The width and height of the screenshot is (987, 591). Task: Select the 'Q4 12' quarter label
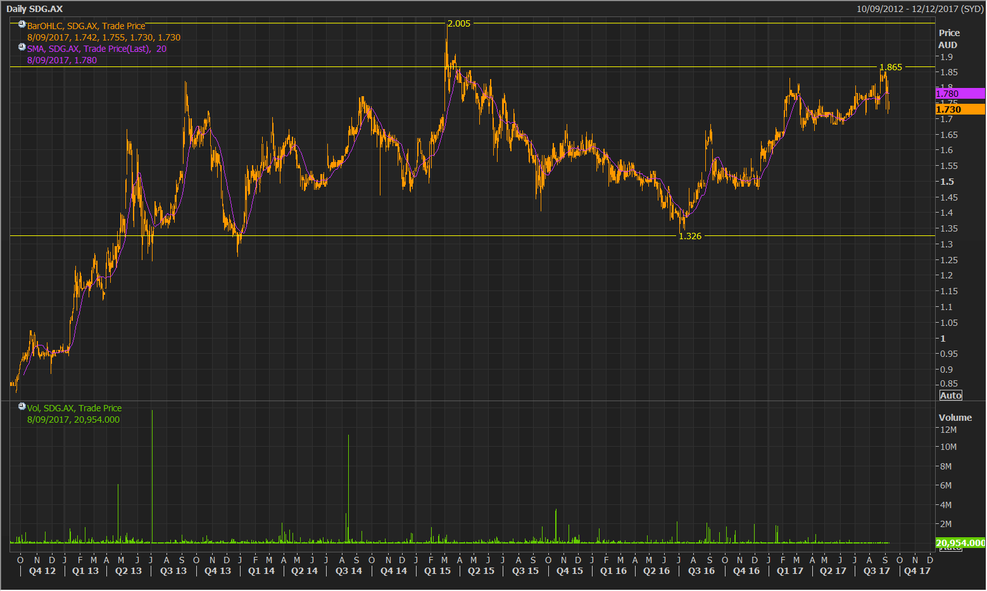[42, 571]
